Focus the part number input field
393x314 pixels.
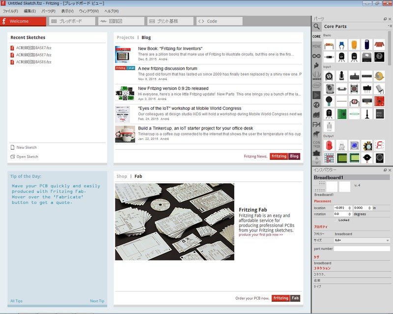point(362,249)
